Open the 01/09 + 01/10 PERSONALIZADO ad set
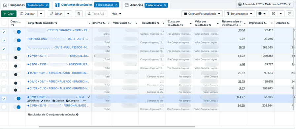296x129 pixels. pos(58,88)
